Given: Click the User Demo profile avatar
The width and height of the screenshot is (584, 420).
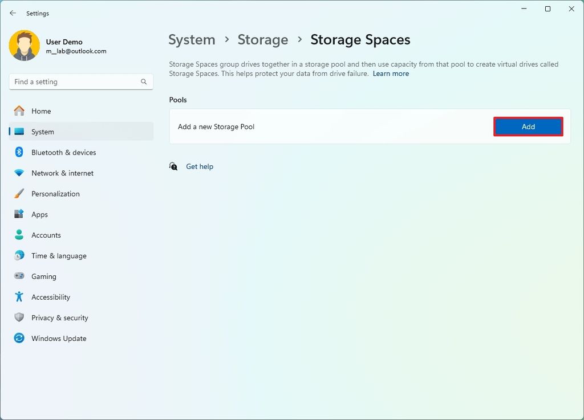Looking at the screenshot, I should [x=25, y=46].
